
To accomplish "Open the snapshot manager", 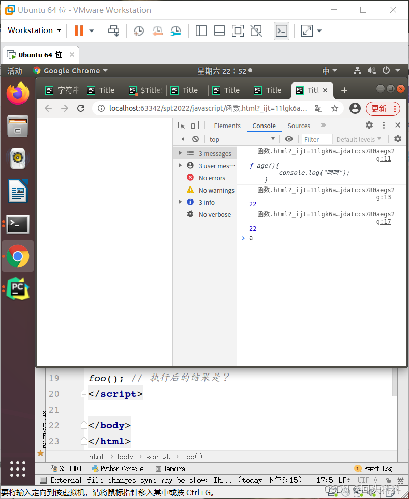I will (176, 31).
